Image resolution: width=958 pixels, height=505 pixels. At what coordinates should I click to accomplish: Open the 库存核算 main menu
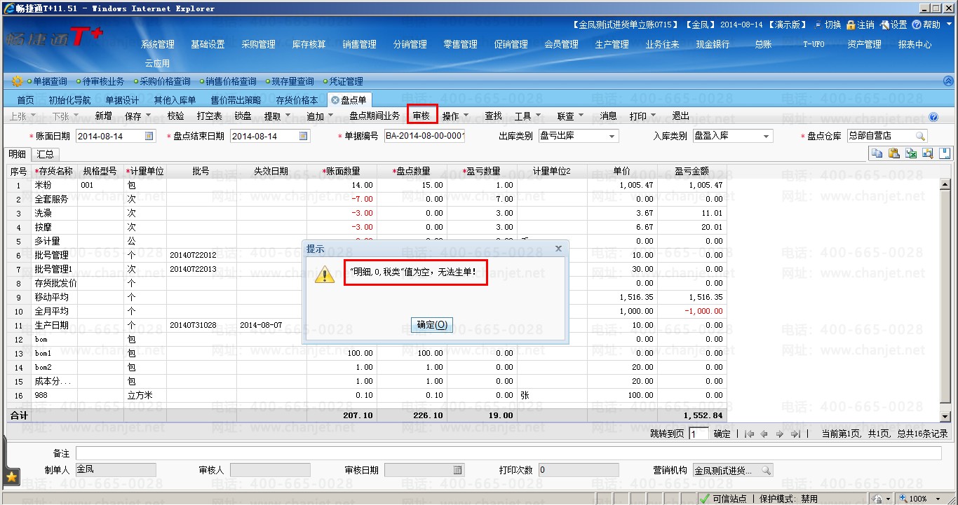(x=309, y=44)
